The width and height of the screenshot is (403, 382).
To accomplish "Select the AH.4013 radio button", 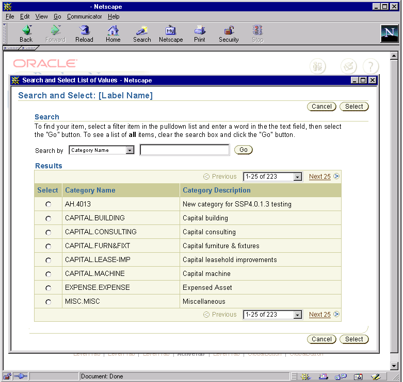I will point(49,204).
